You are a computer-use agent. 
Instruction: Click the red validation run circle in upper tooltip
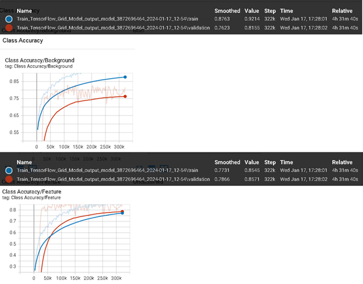tap(9, 27)
